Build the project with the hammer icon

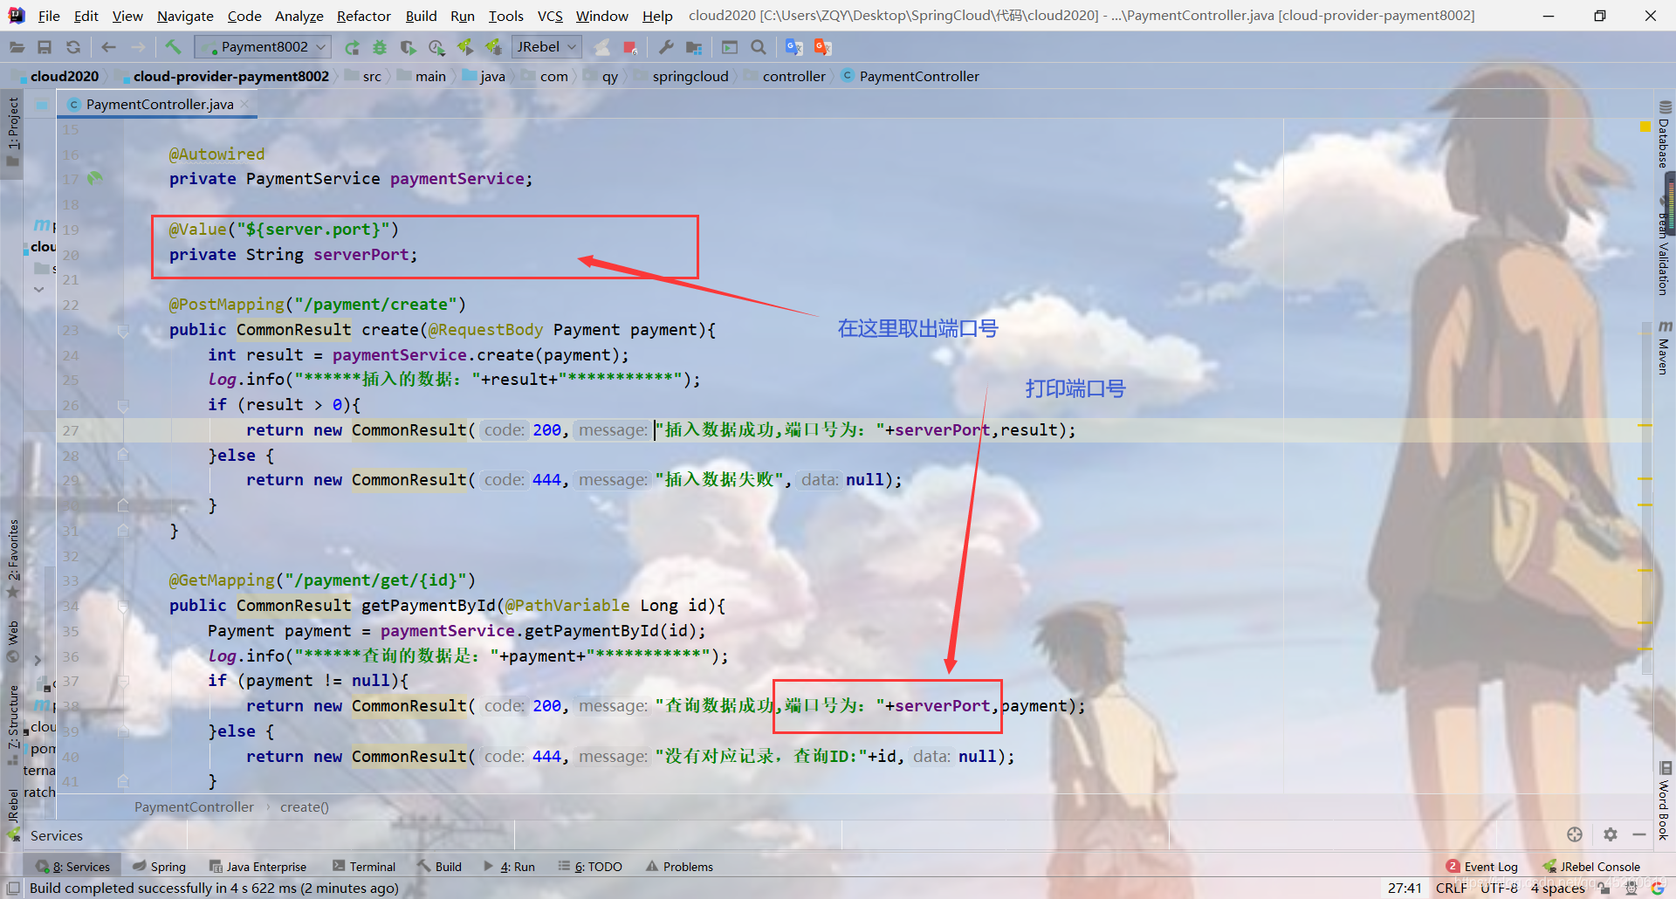coord(173,47)
